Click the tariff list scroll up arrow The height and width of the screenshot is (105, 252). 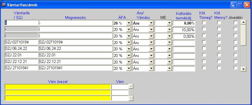(x=243, y=22)
